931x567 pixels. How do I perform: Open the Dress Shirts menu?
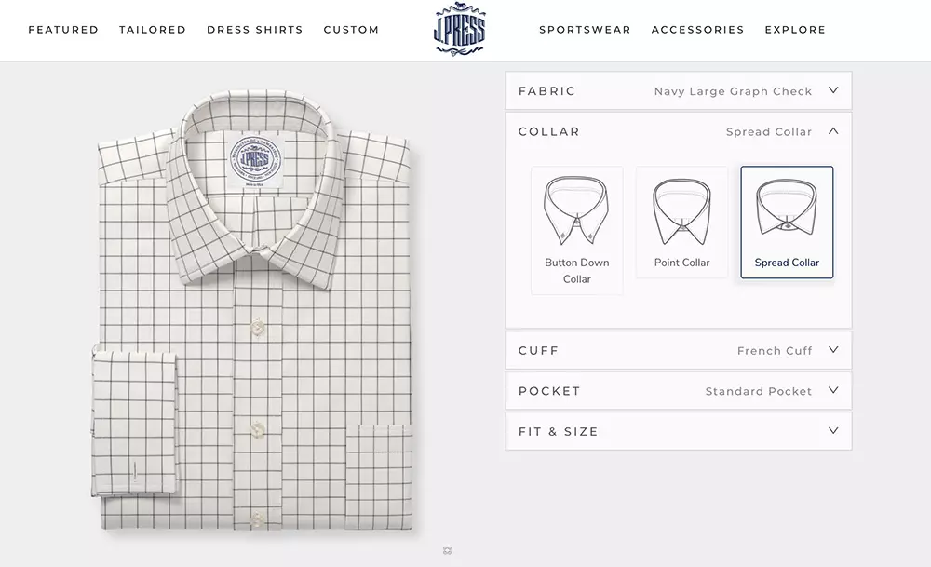tap(255, 30)
